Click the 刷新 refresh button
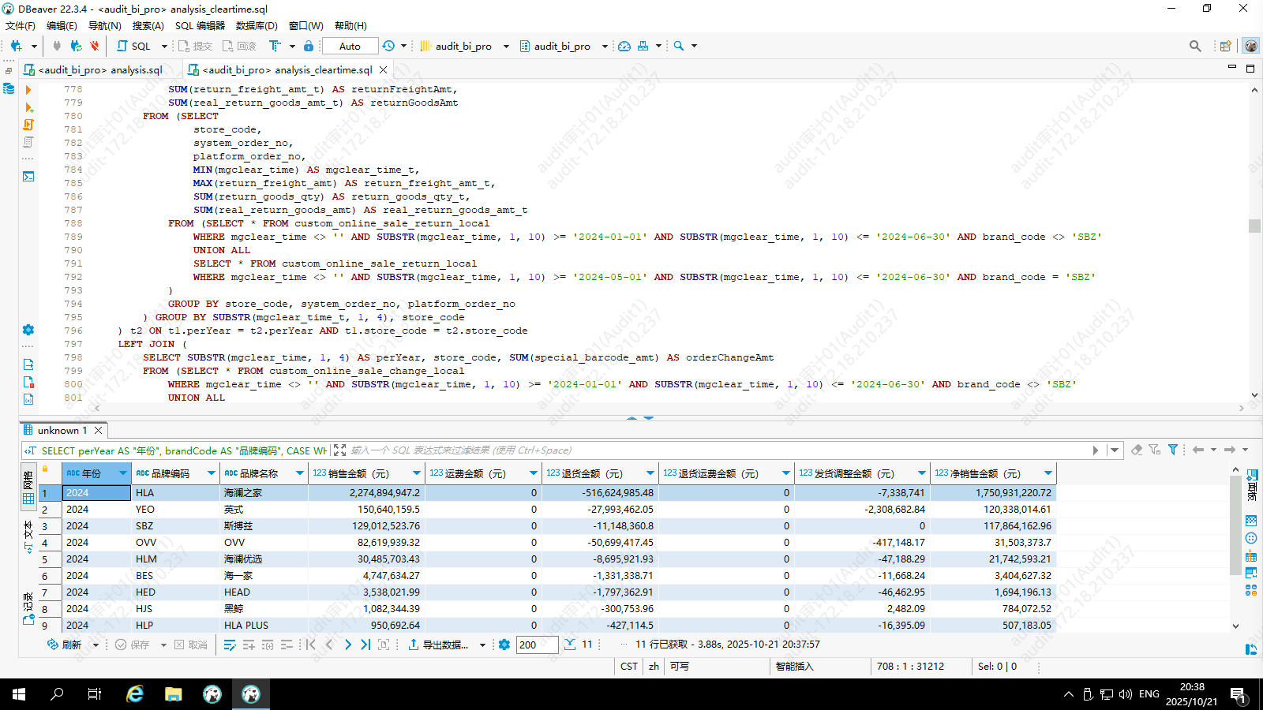Screen dimensions: 1263x710 point(64,645)
